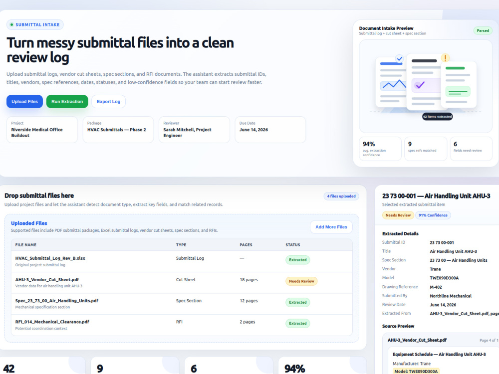Select Spec_23_73_00_Air_Handling_Units.pdf file name
The width and height of the screenshot is (499, 374).
point(57,301)
